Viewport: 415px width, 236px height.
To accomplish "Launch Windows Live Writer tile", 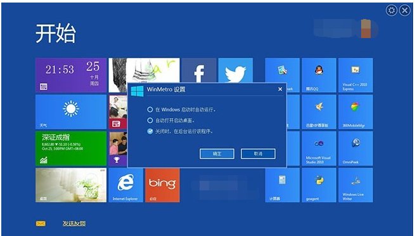I will click(355, 185).
